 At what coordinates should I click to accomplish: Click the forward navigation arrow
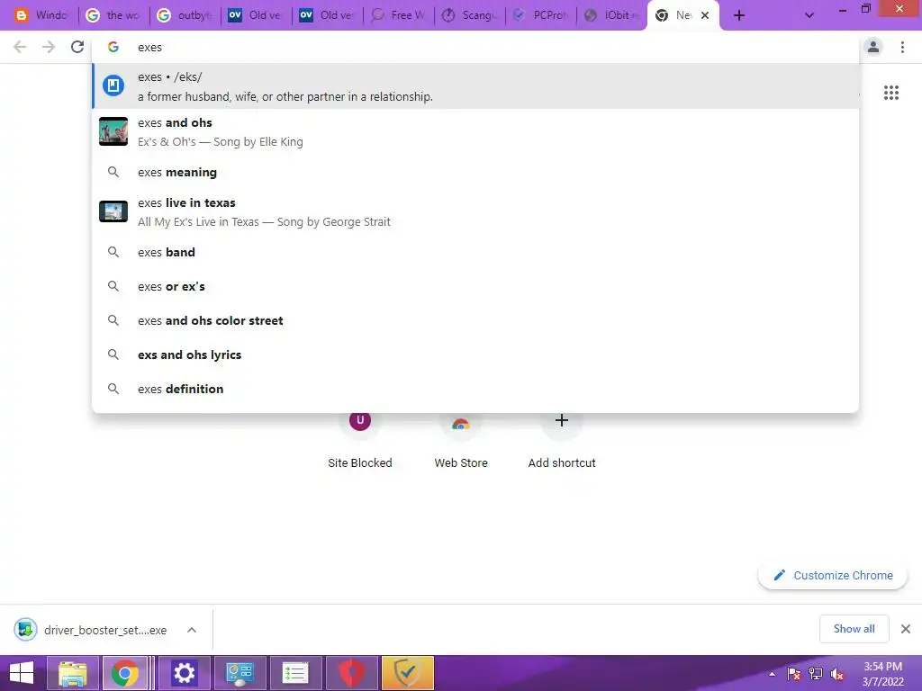pyautogui.click(x=49, y=47)
